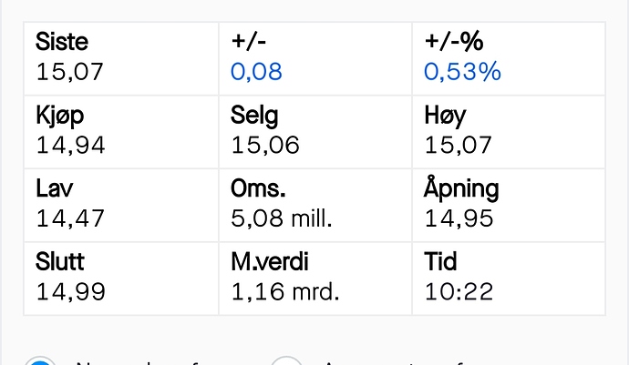The height and width of the screenshot is (365, 629).
Task: Click the Siste label in the table
Action: [62, 41]
